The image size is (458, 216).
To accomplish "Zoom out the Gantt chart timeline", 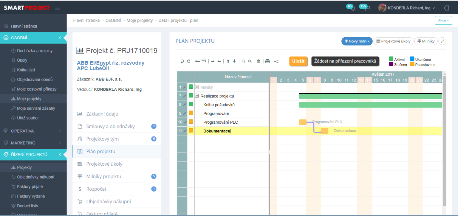I will (x=243, y=61).
